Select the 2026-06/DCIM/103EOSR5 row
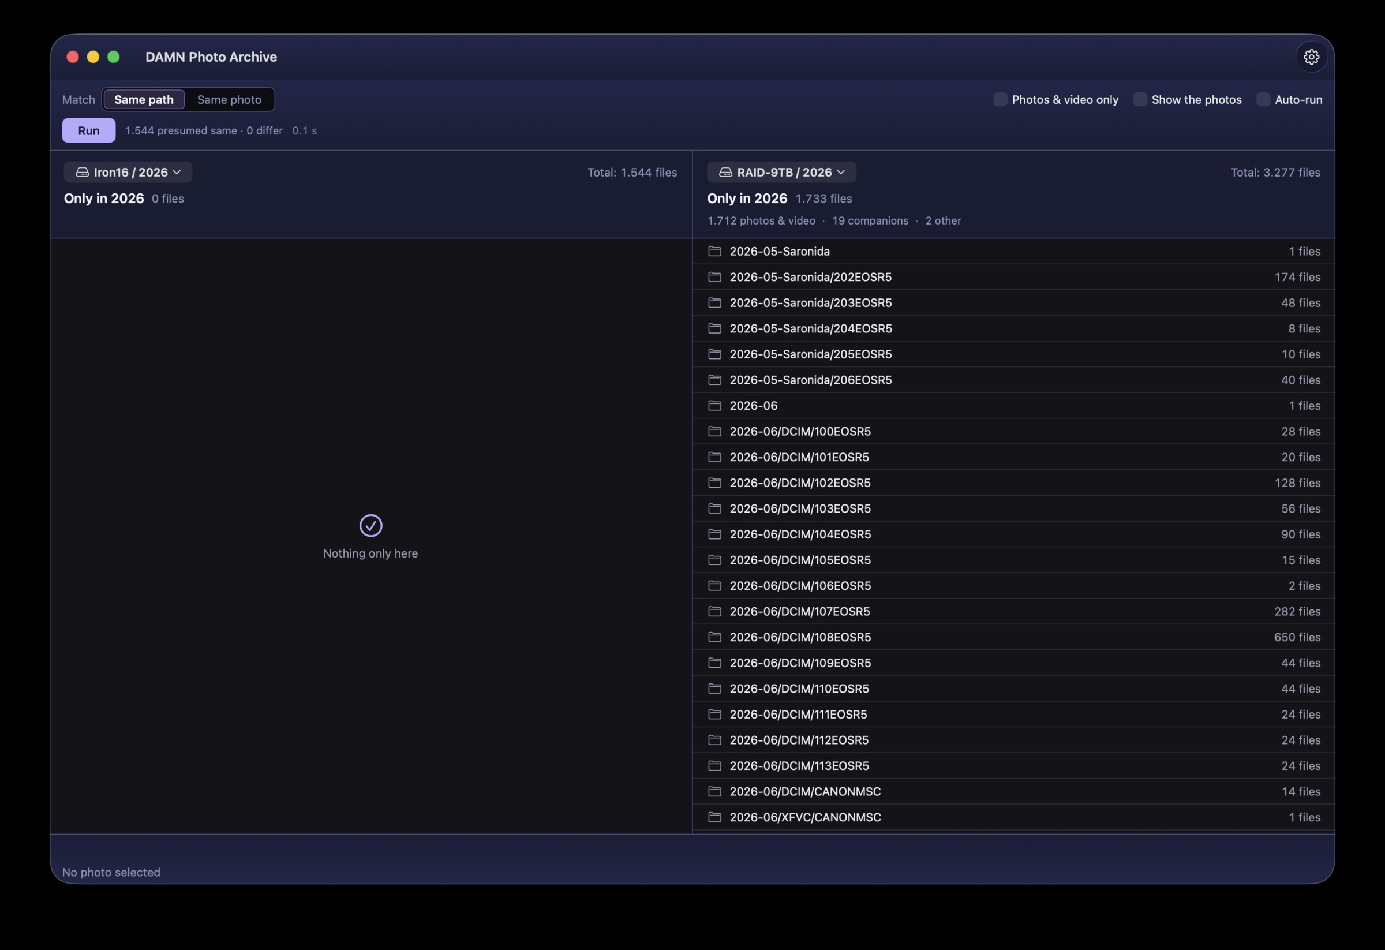Image resolution: width=1385 pixels, height=950 pixels. (1013, 508)
